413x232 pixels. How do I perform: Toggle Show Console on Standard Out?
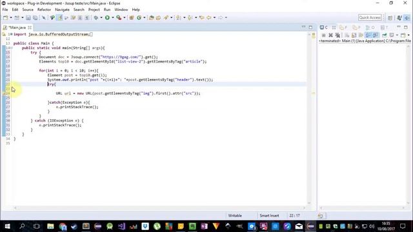pyautogui.click(x=368, y=35)
